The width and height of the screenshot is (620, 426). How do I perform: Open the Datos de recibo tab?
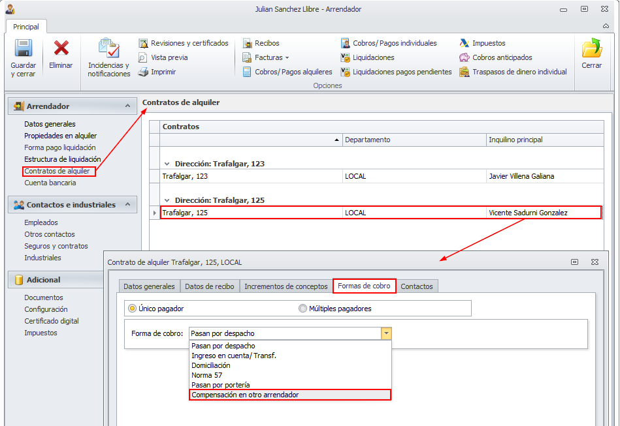point(210,286)
